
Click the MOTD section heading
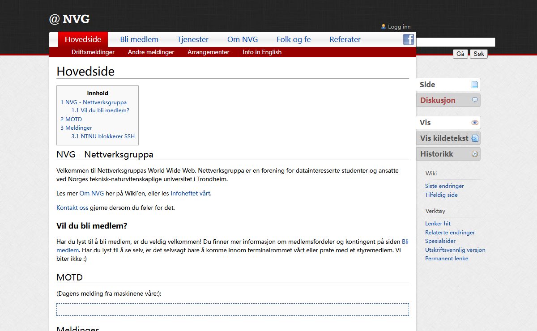pyautogui.click(x=69, y=277)
